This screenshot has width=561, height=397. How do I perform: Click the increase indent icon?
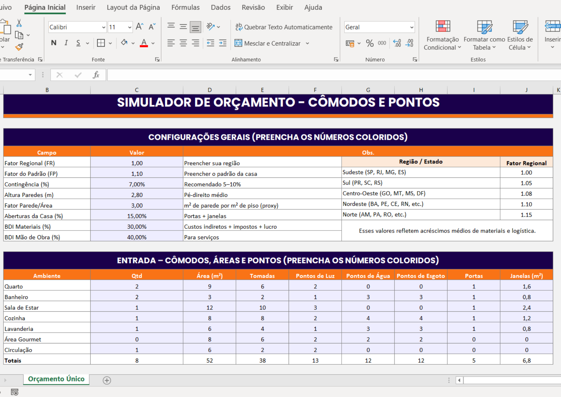click(223, 43)
